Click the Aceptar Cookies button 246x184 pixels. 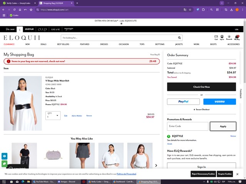225,174
